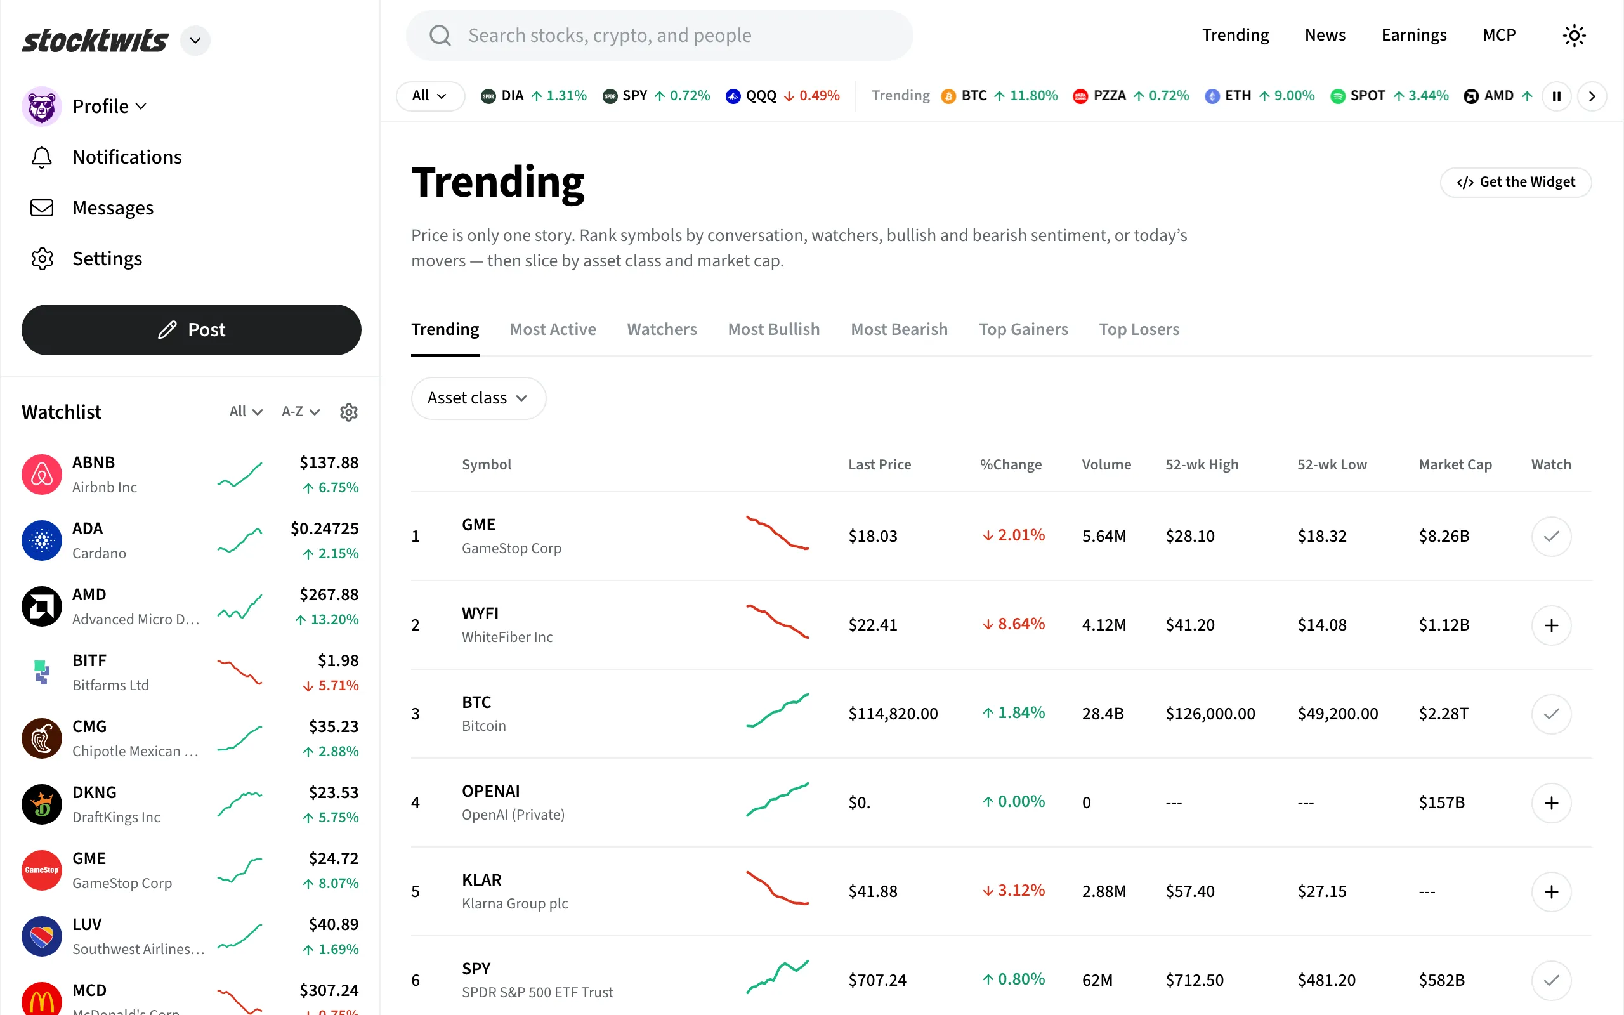The height and width of the screenshot is (1015, 1624).
Task: Open CMG Chipotle logo in watchlist
Action: pos(42,738)
